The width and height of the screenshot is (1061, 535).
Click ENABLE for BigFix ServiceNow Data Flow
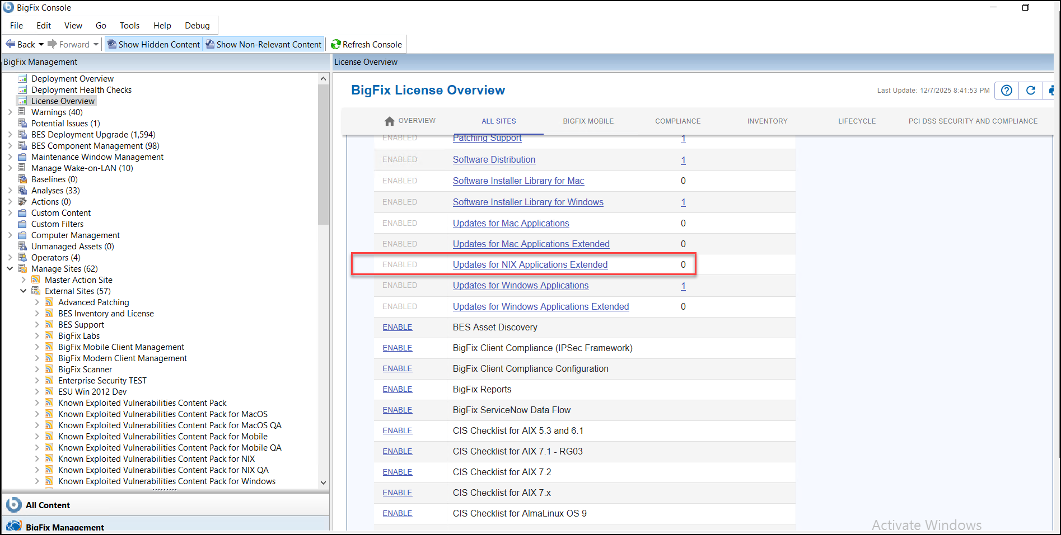(x=398, y=410)
